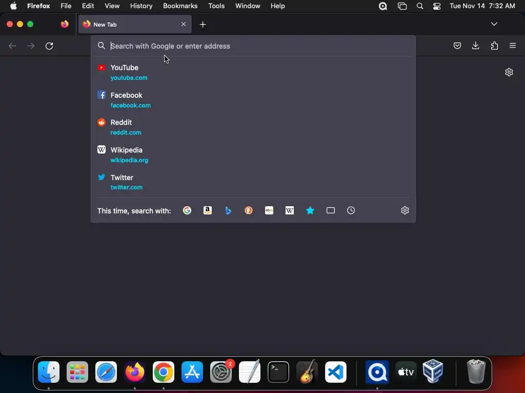Open the Edit menu
The height and width of the screenshot is (393, 525).
pos(88,6)
